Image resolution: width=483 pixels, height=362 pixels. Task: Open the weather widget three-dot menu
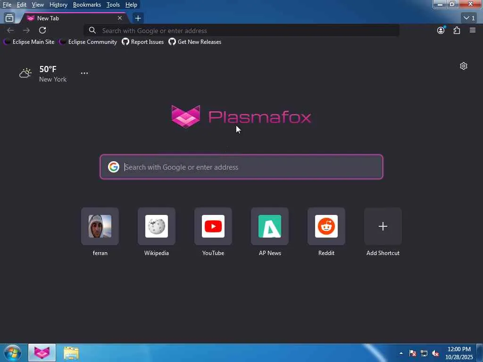click(x=84, y=73)
